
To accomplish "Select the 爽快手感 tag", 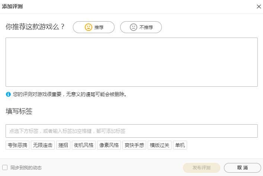I will point(134,145).
